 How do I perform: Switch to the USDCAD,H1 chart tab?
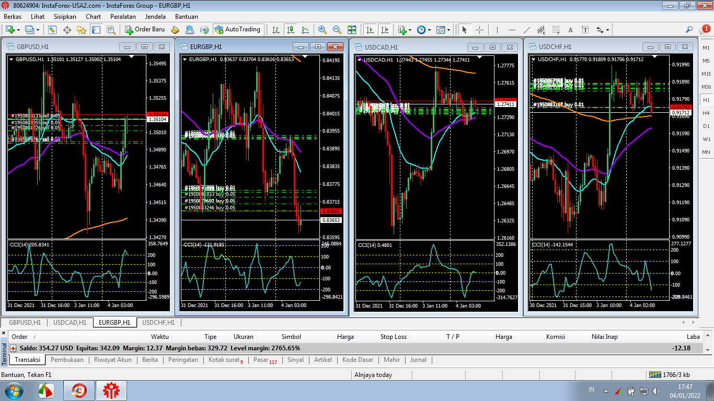coord(70,323)
